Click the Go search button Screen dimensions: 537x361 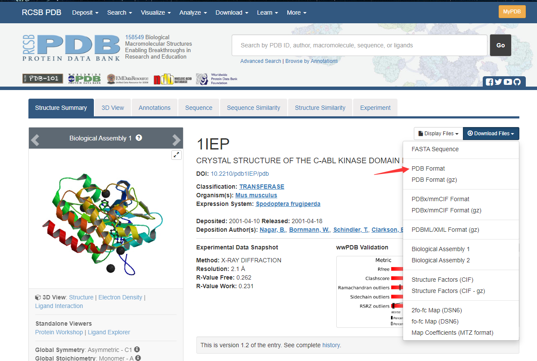[500, 45]
